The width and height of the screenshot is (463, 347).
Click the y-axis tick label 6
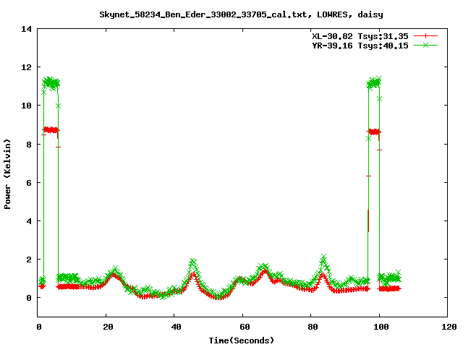(29, 183)
